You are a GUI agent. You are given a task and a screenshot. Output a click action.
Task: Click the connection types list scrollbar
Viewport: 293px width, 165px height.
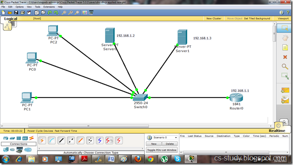tap(91, 148)
